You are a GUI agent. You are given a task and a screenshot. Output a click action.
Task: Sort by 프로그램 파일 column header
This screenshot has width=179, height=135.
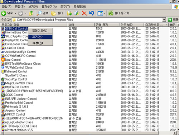pos(34,25)
